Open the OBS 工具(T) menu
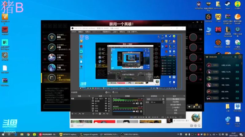 pyautogui.click(x=115, y=32)
